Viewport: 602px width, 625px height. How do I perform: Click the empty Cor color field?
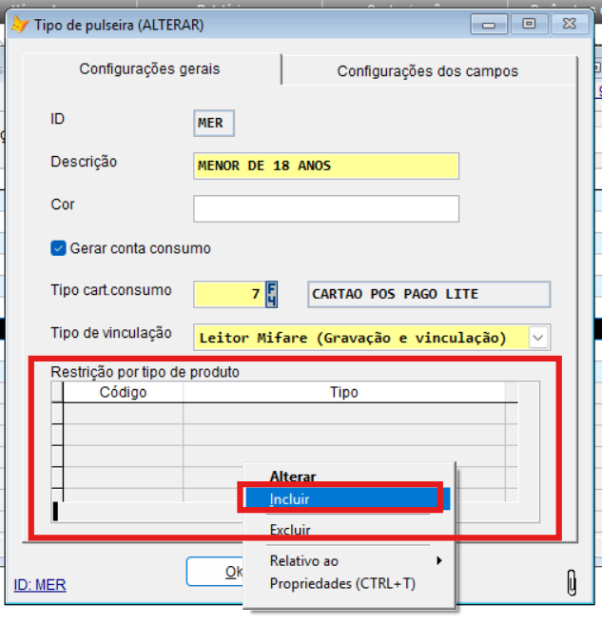(x=325, y=208)
